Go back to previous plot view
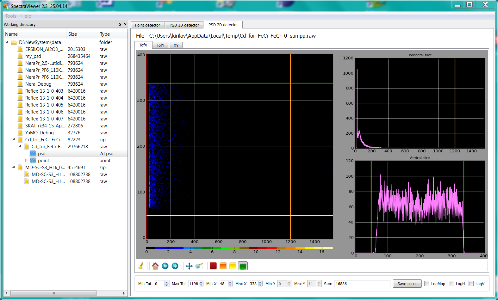The width and height of the screenshot is (498, 300). click(165, 266)
